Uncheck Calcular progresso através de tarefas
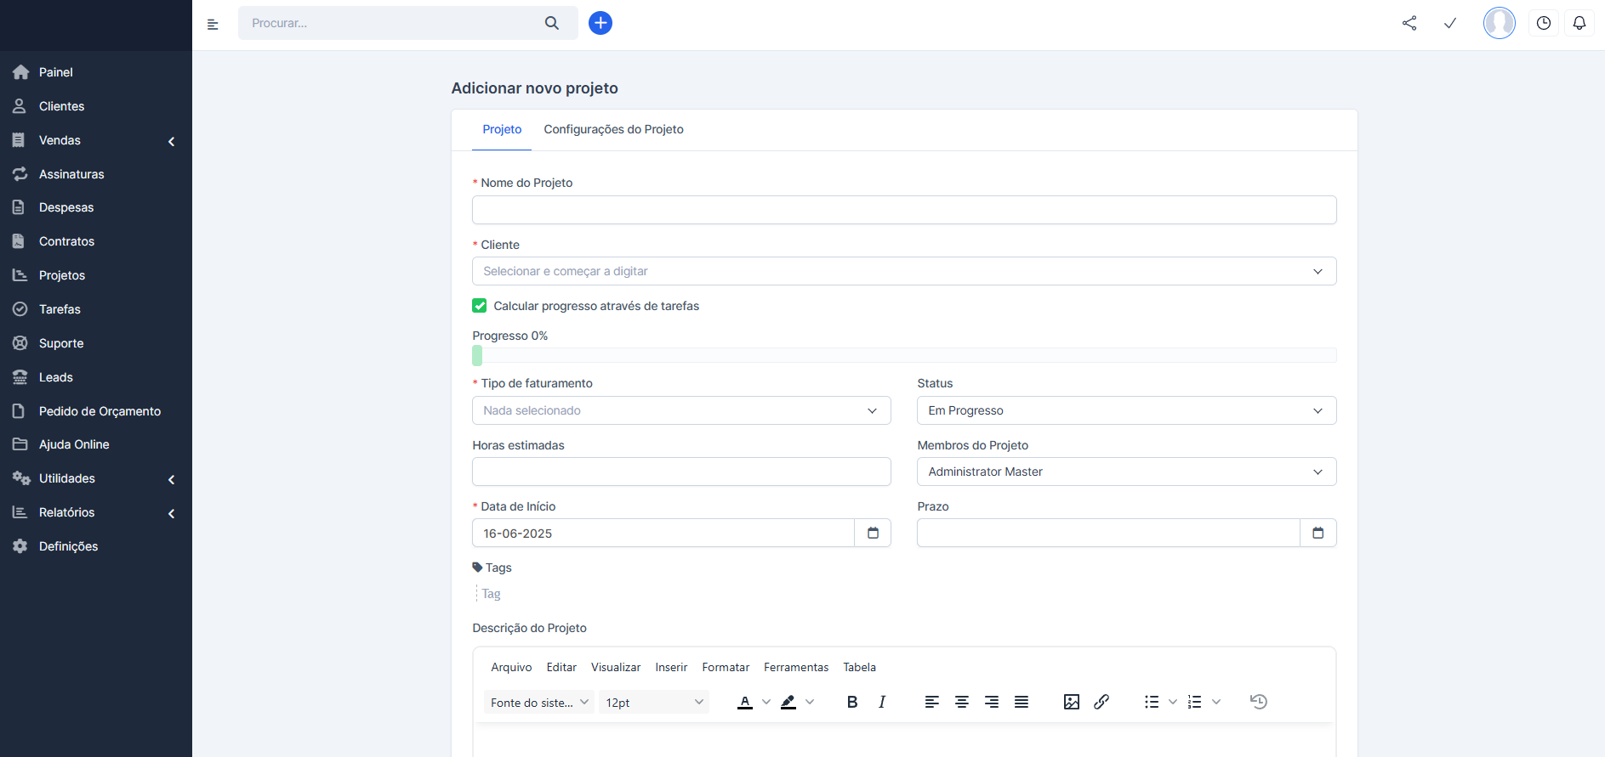This screenshot has height=757, width=1605. 480,306
